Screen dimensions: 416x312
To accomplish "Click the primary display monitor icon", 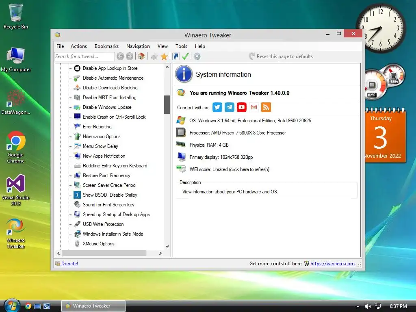I will [x=182, y=157].
